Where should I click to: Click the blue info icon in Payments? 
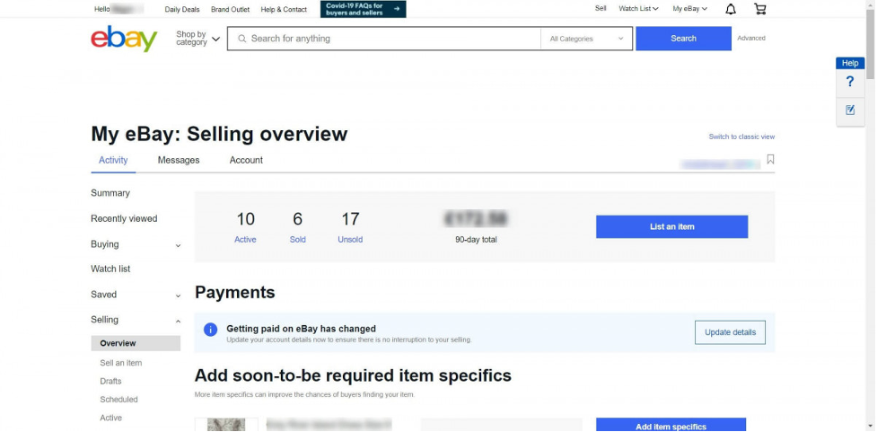point(210,330)
